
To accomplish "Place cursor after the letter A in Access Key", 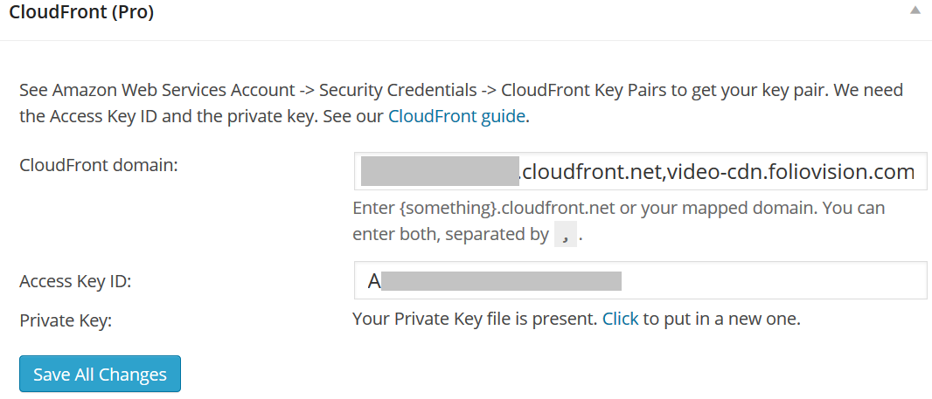I will point(381,280).
